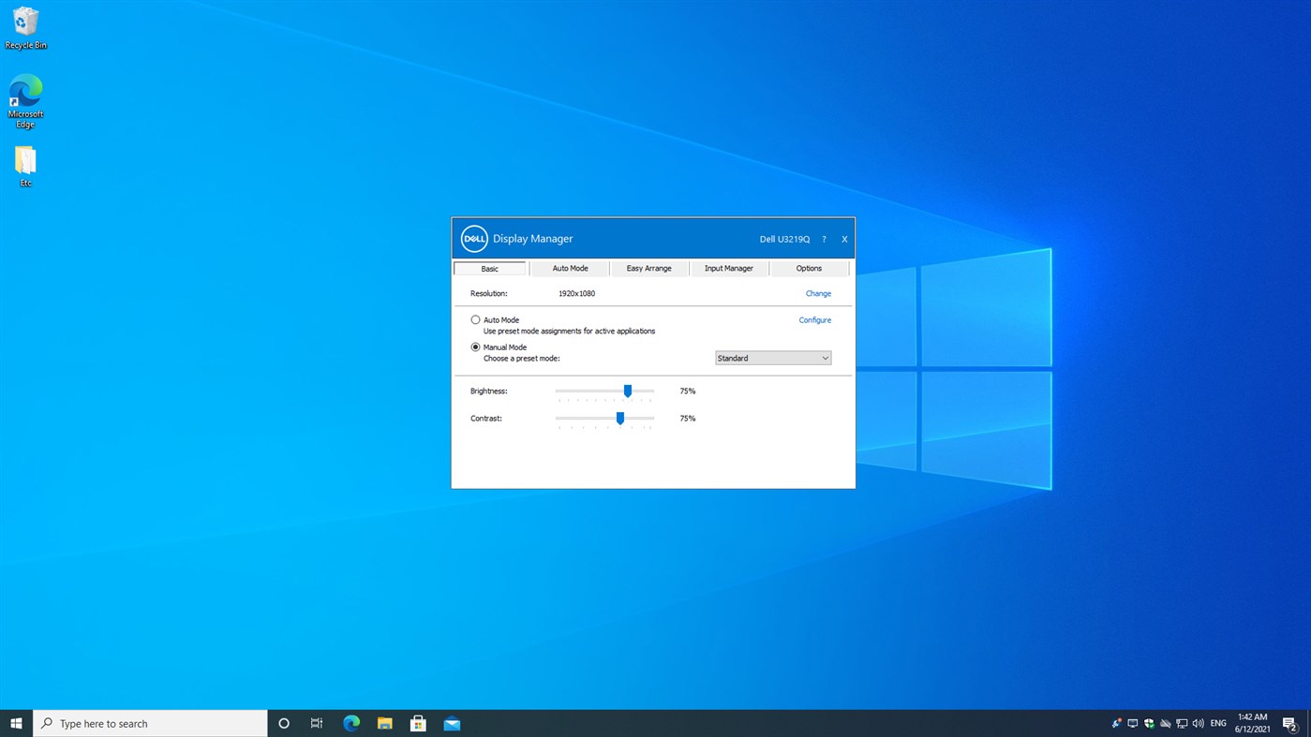Select the Auto Mode radio button
The width and height of the screenshot is (1311, 737).
click(475, 319)
